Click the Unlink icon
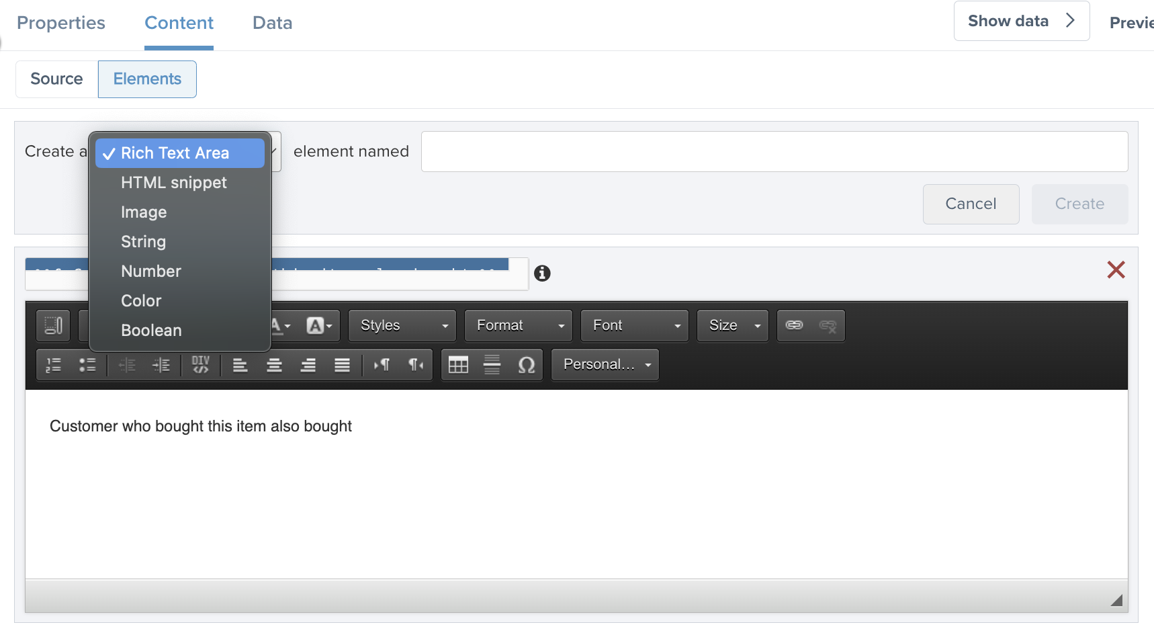This screenshot has width=1154, height=633. [828, 326]
